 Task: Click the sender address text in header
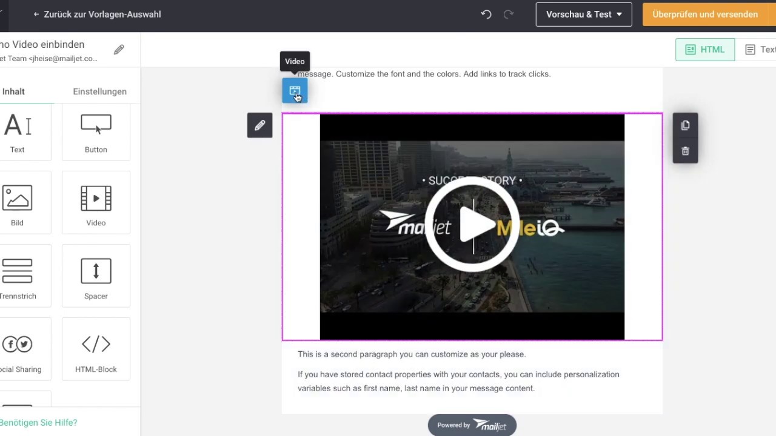(x=48, y=59)
